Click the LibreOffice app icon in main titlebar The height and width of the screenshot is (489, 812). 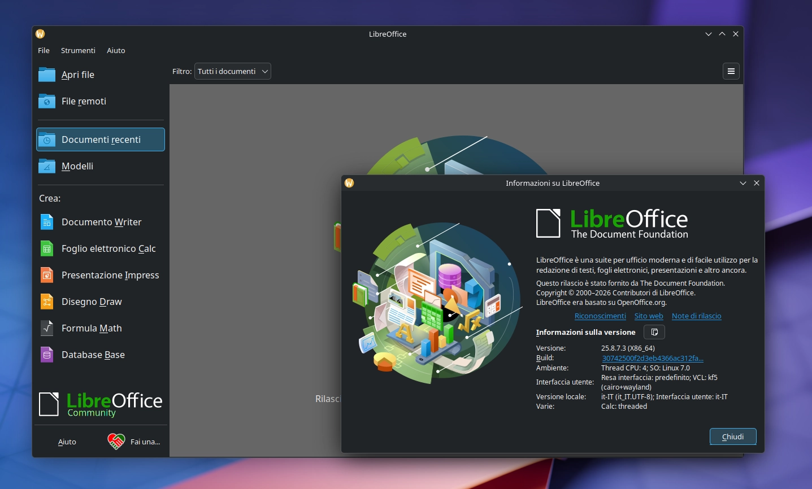click(40, 34)
